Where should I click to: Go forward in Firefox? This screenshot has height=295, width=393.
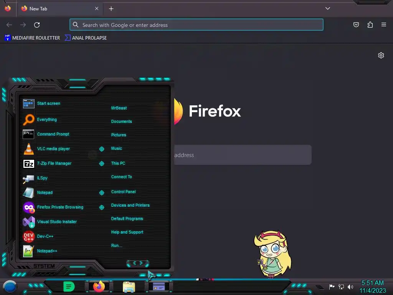click(x=23, y=25)
